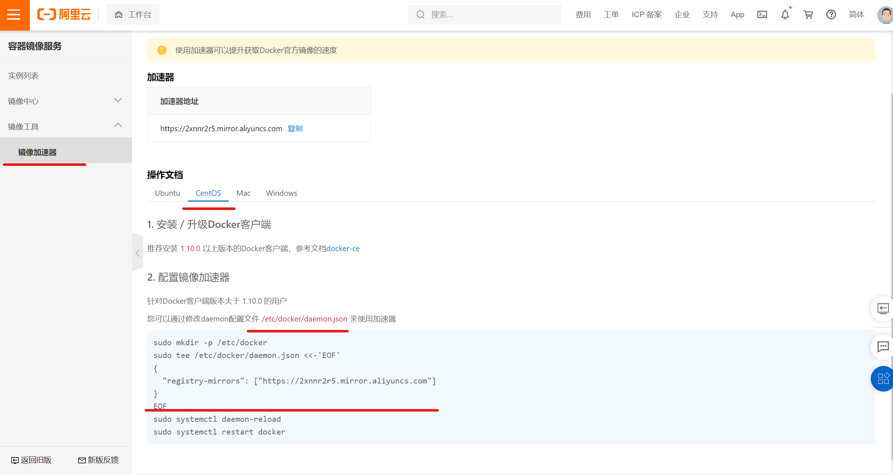Open the 企业 menu

click(x=682, y=15)
